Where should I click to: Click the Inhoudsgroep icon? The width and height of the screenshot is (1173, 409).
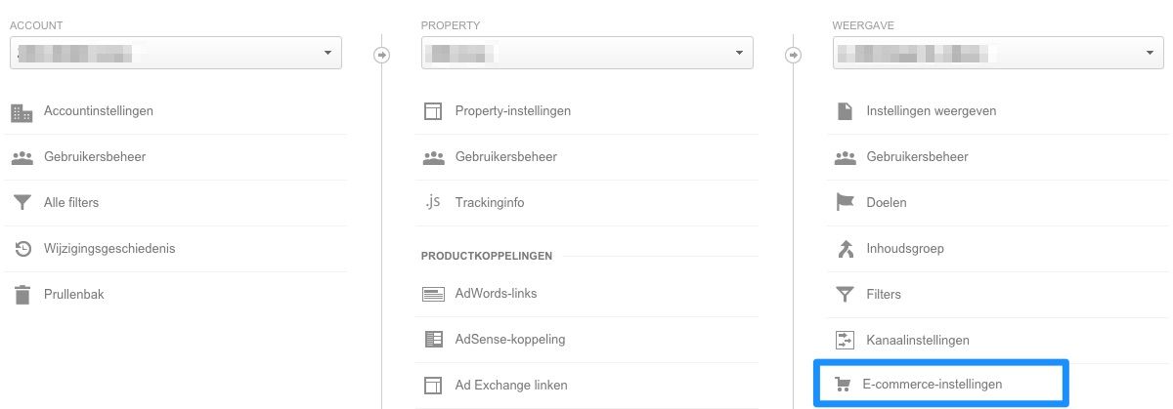tap(845, 249)
